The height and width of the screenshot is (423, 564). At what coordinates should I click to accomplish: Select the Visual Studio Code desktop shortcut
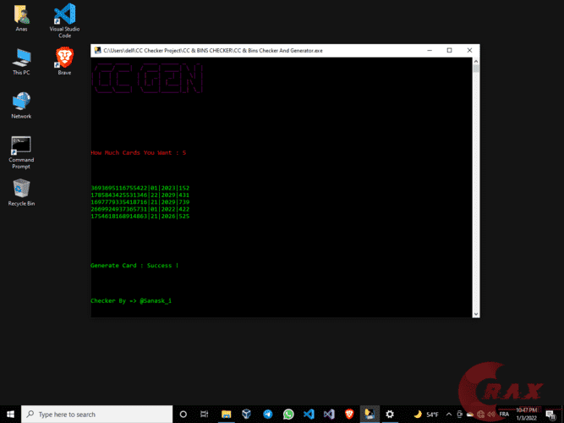(64, 20)
